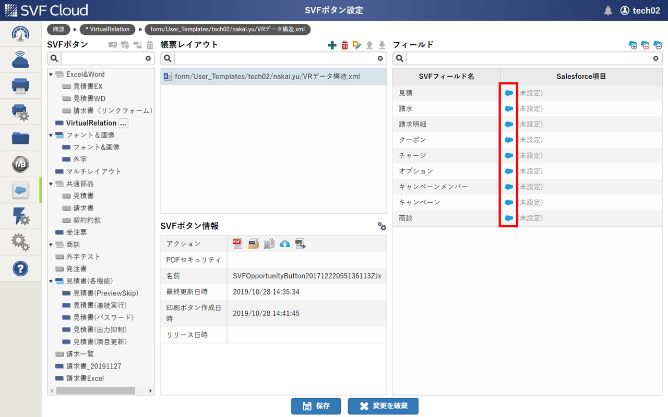The height and width of the screenshot is (417, 668).
Task: Select 外字 tree item
Action: (x=80, y=160)
